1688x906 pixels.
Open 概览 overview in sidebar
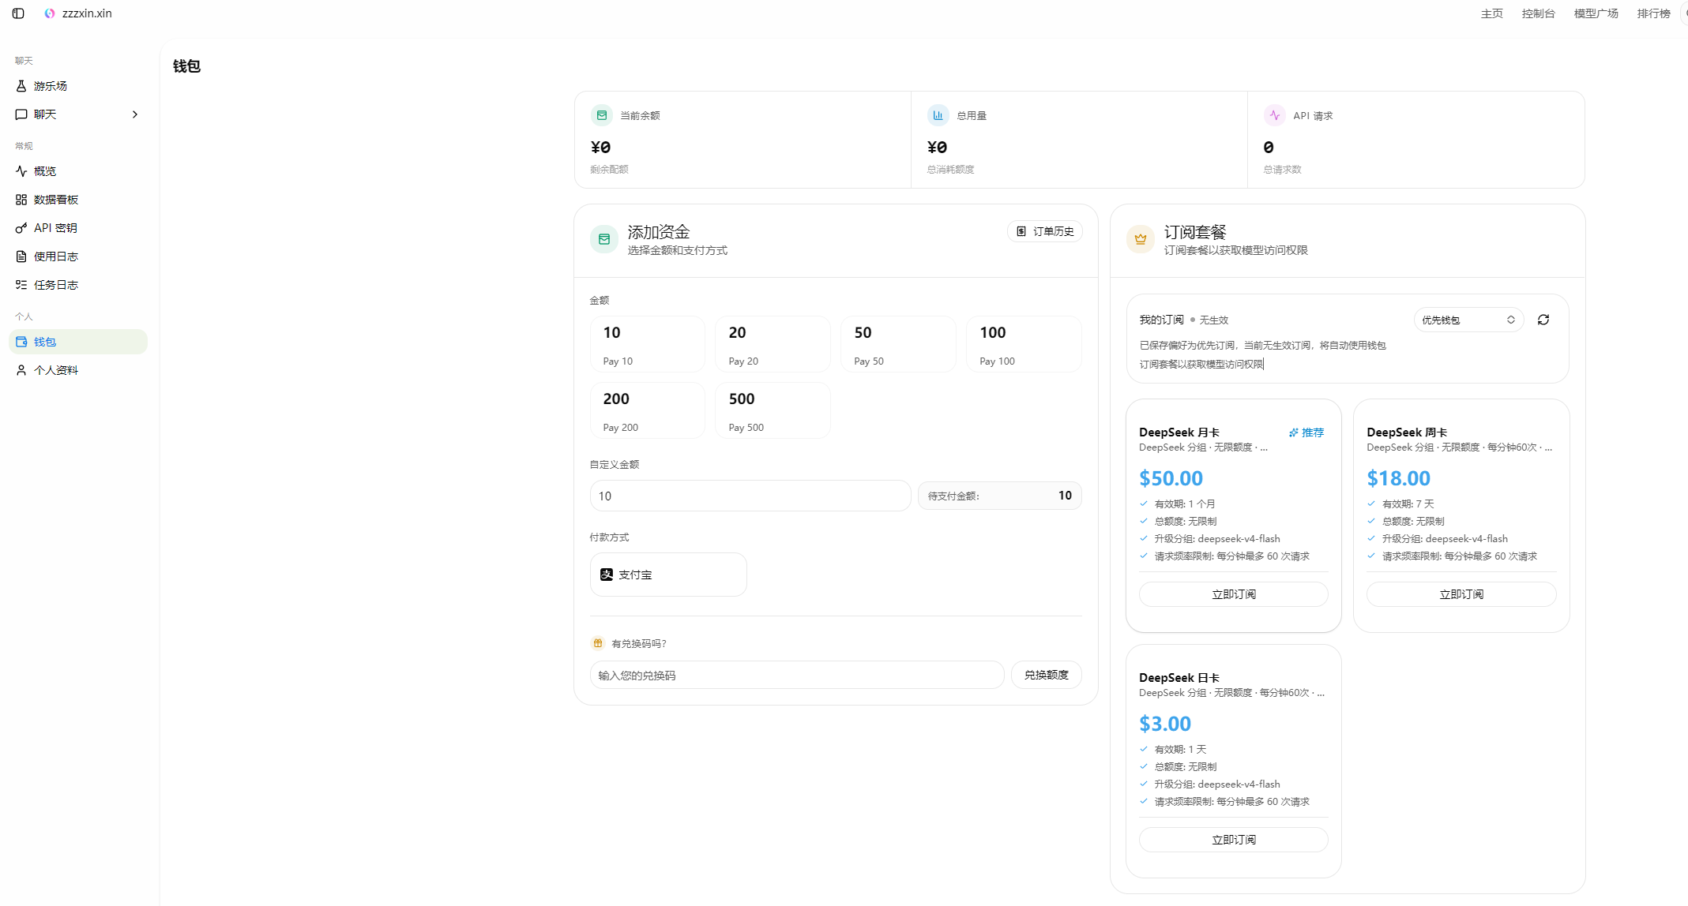pos(77,171)
